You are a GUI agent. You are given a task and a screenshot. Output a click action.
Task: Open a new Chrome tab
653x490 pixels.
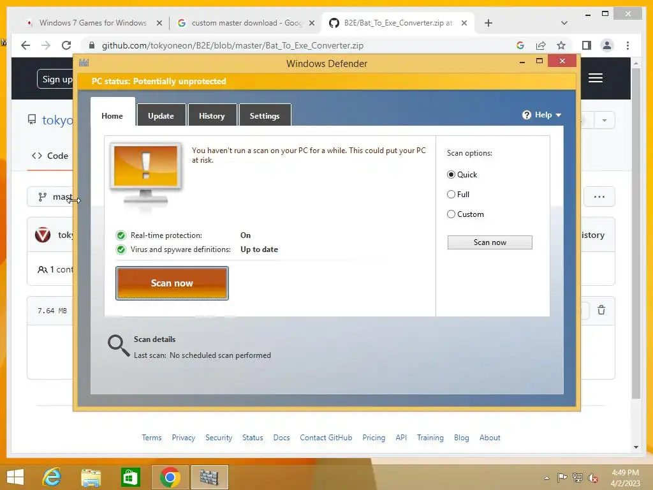(x=488, y=24)
